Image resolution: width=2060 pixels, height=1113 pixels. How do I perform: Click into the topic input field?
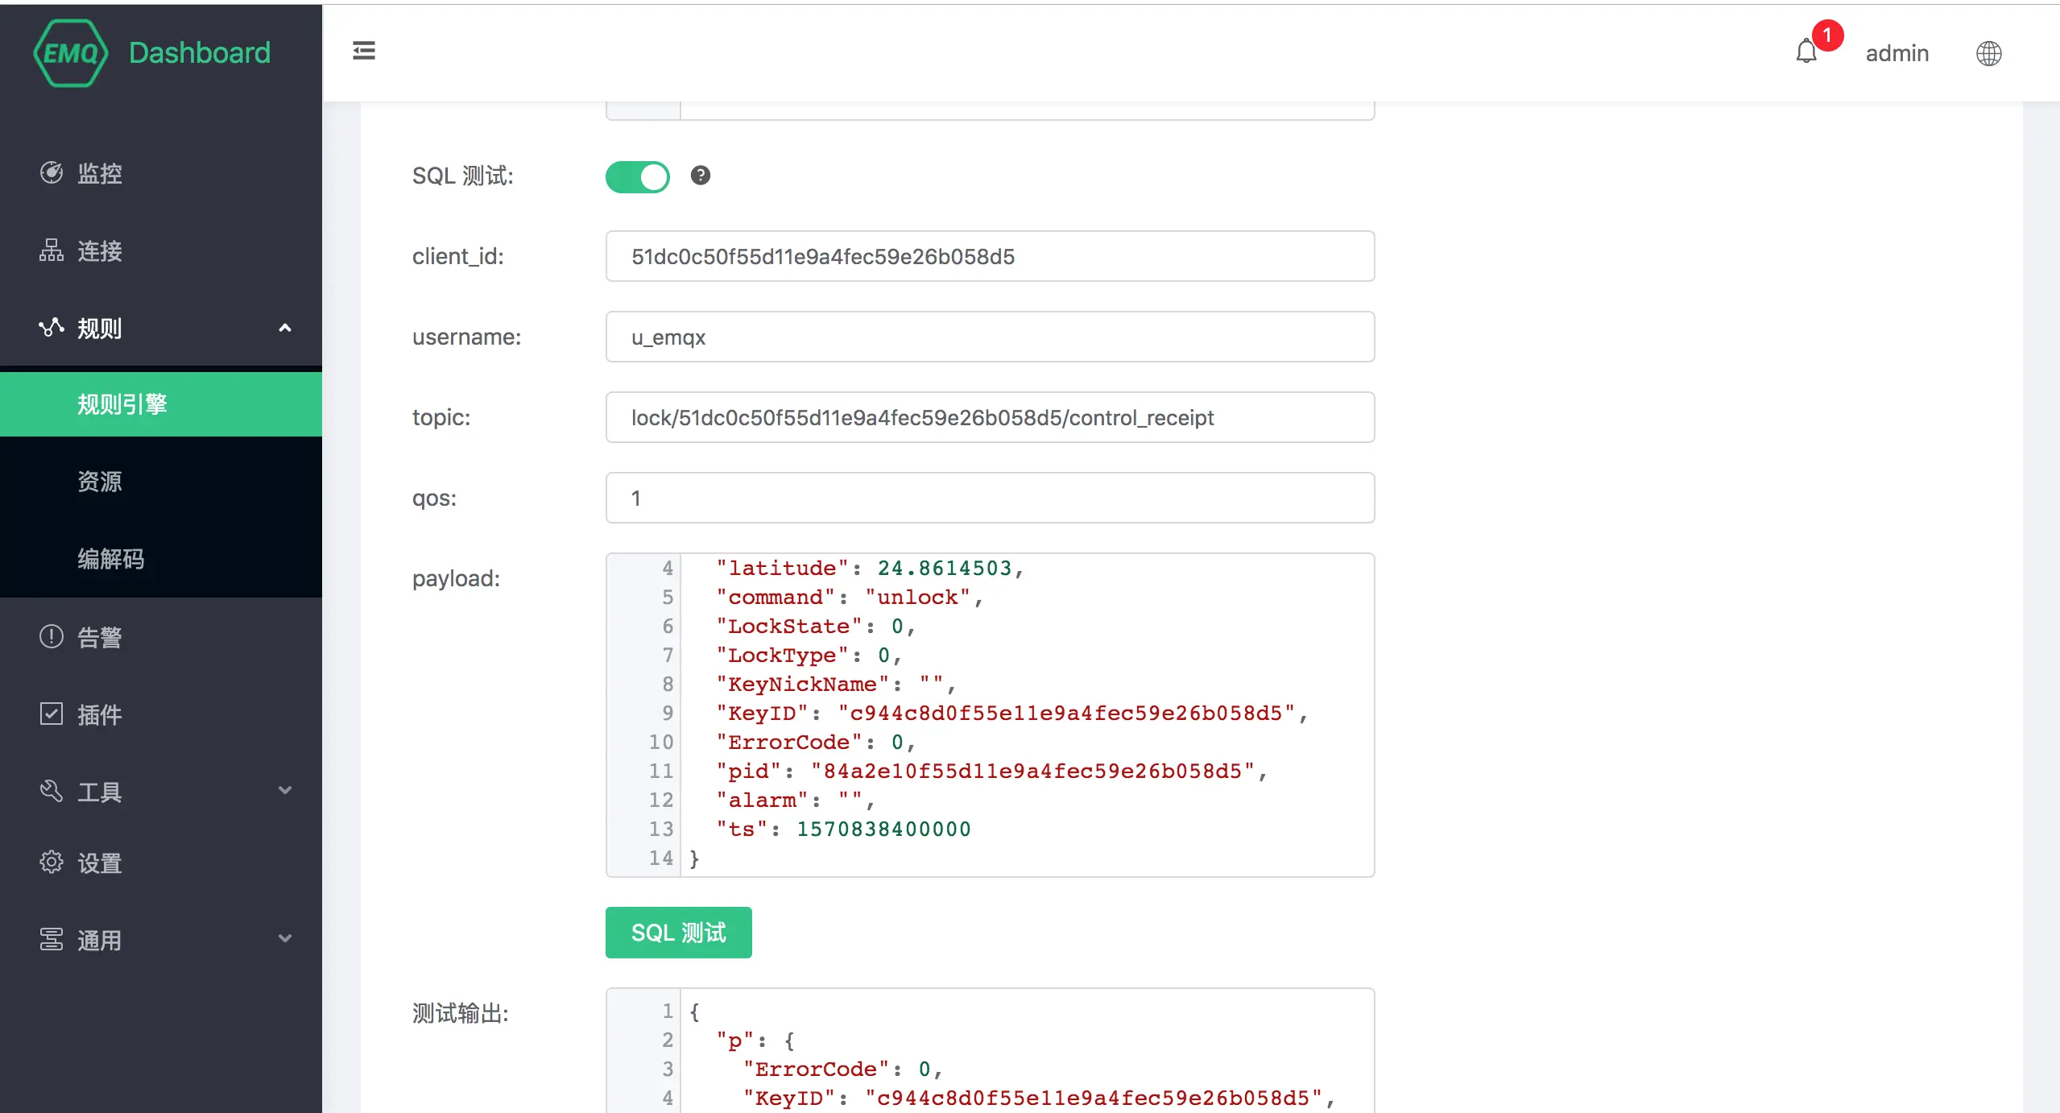point(990,417)
